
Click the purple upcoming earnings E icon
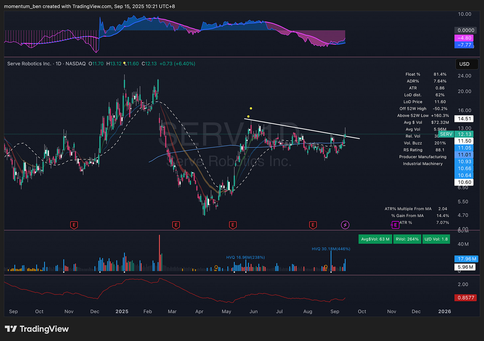pyautogui.click(x=395, y=225)
